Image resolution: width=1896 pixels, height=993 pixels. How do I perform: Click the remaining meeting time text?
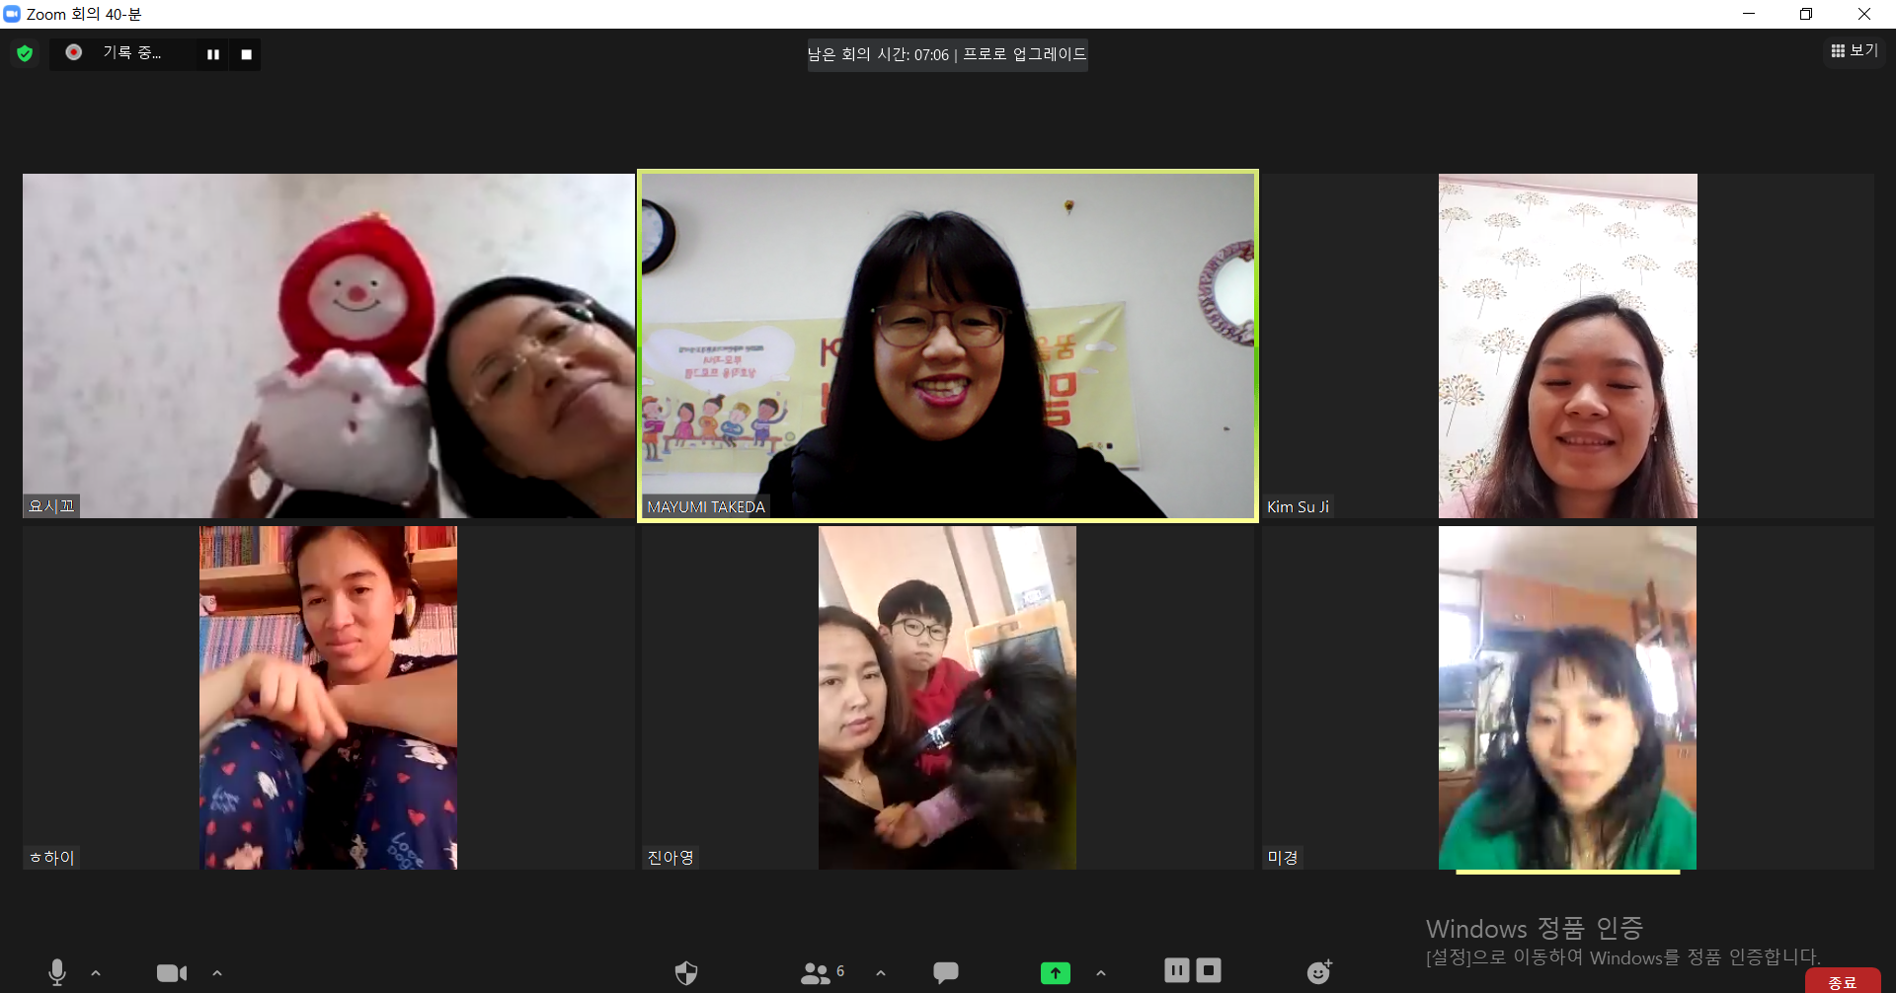[x=878, y=54]
